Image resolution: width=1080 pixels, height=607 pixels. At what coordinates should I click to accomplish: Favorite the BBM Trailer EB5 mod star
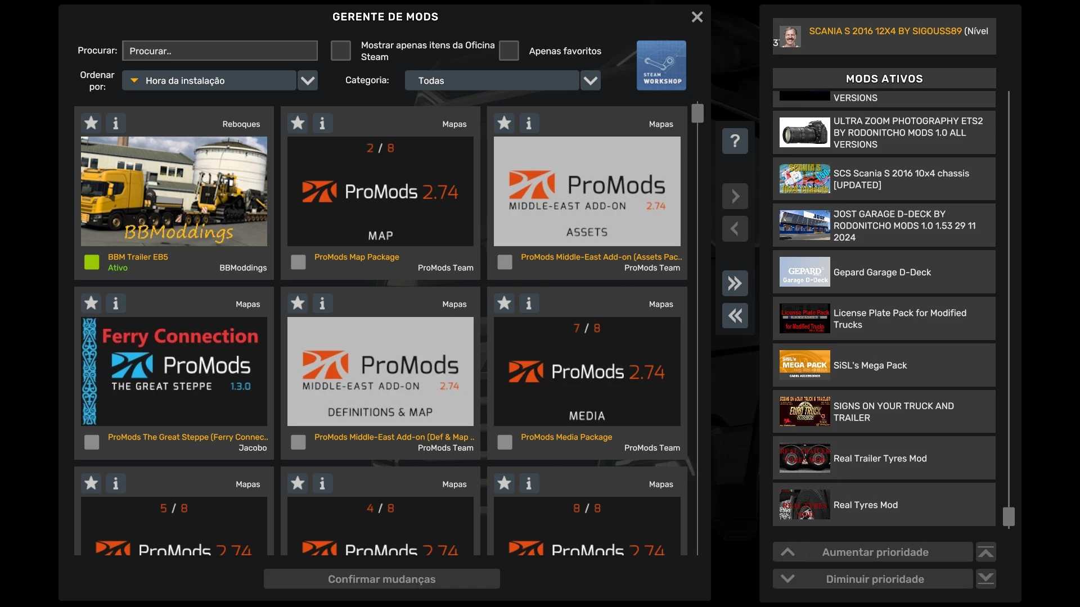[91, 123]
